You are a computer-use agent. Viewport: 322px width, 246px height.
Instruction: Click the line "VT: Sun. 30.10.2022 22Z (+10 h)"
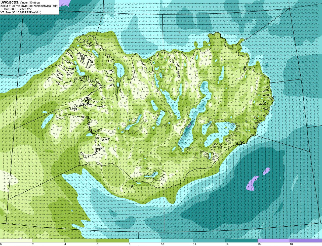tap(21, 12)
